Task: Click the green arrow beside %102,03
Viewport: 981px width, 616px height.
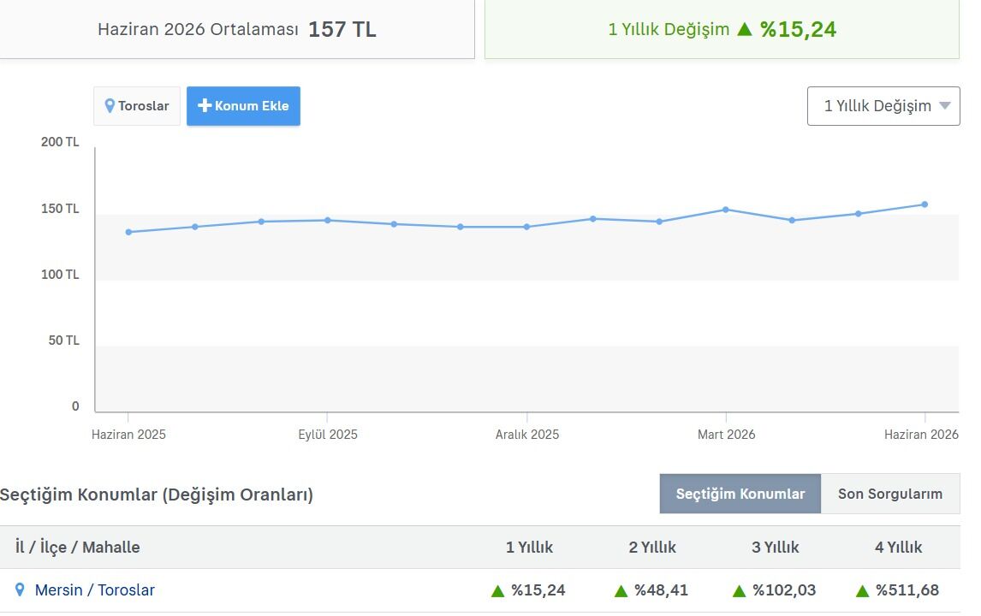Action: click(739, 591)
